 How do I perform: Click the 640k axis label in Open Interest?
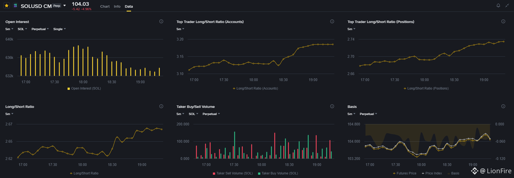[9, 39]
